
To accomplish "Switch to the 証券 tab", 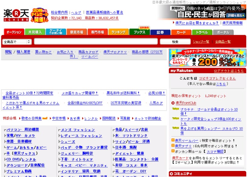I will pyautogui.click(x=160, y=32).
